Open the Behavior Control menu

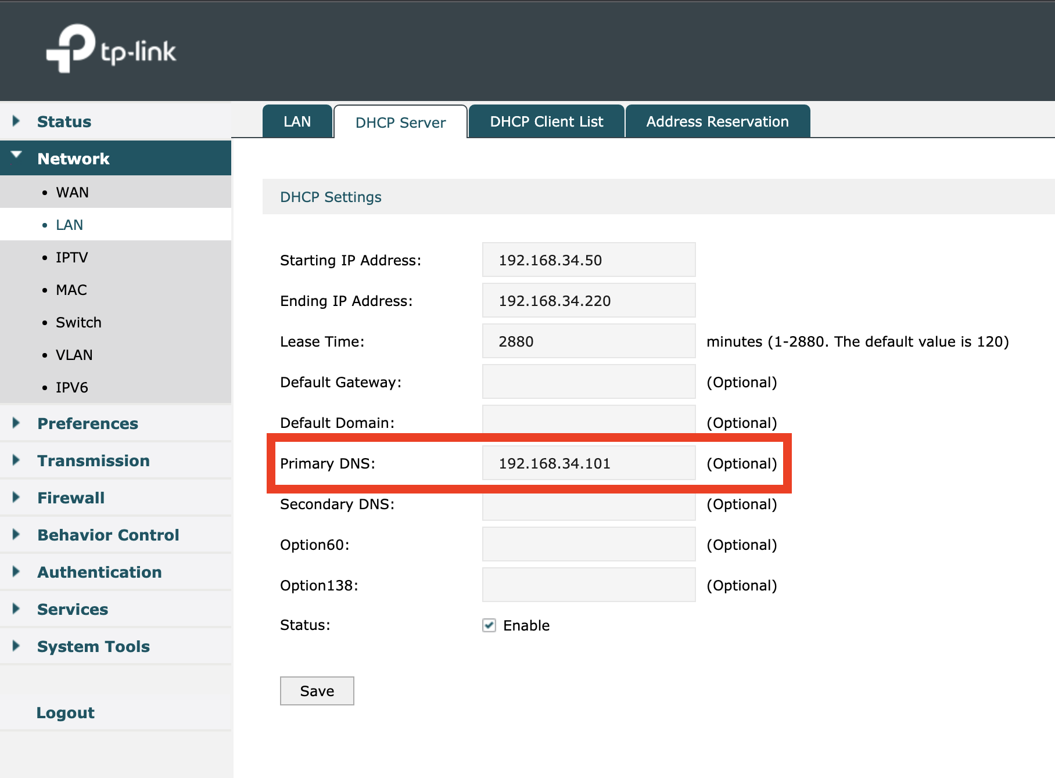pyautogui.click(x=108, y=535)
